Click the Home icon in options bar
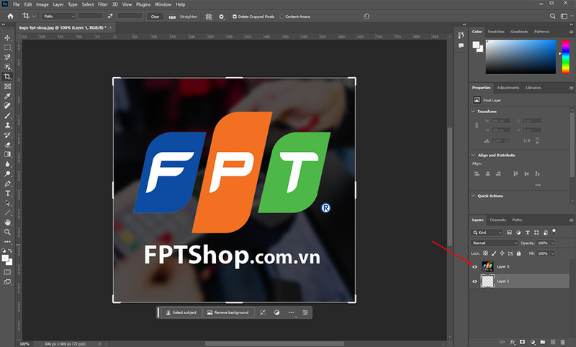 tap(10, 16)
